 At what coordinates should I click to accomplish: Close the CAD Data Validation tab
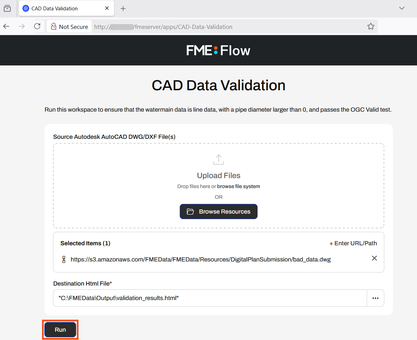(x=107, y=8)
